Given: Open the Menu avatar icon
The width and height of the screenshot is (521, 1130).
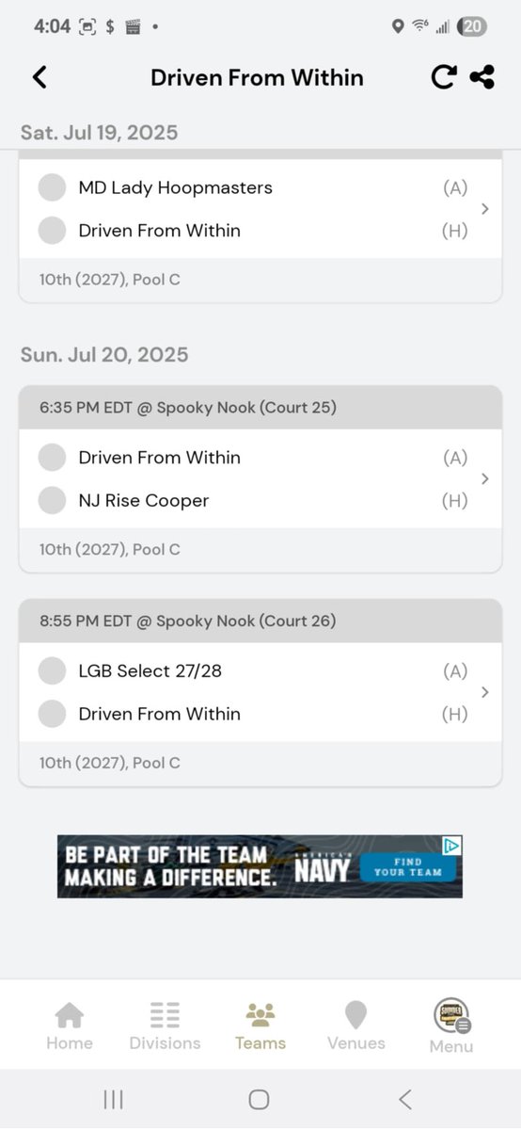Looking at the screenshot, I should pyautogui.click(x=451, y=1015).
